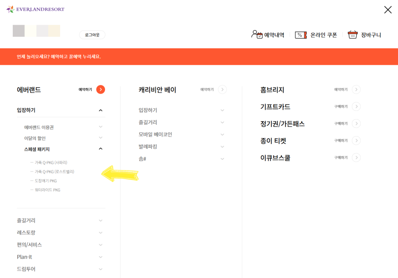Screen dimensions: 398x278
Task: Expand 에버랜드 즐길거리 chevron
Action: [x=101, y=221]
